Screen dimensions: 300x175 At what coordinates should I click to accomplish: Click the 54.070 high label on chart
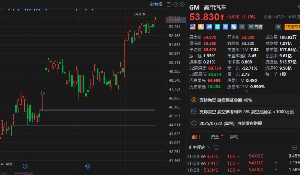click(139, 14)
